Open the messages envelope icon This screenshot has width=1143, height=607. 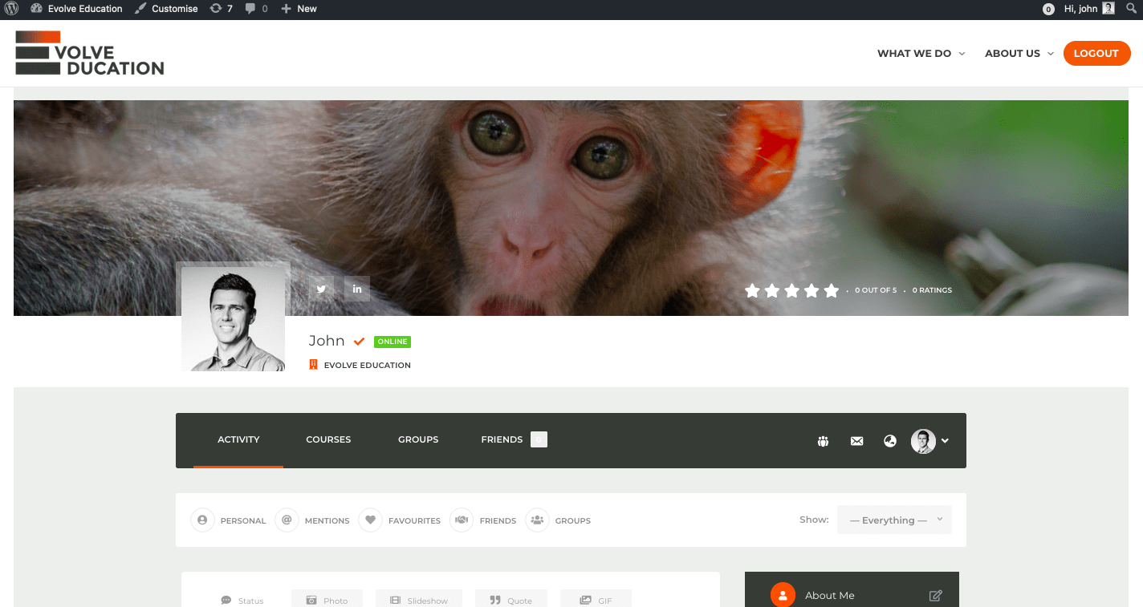856,441
